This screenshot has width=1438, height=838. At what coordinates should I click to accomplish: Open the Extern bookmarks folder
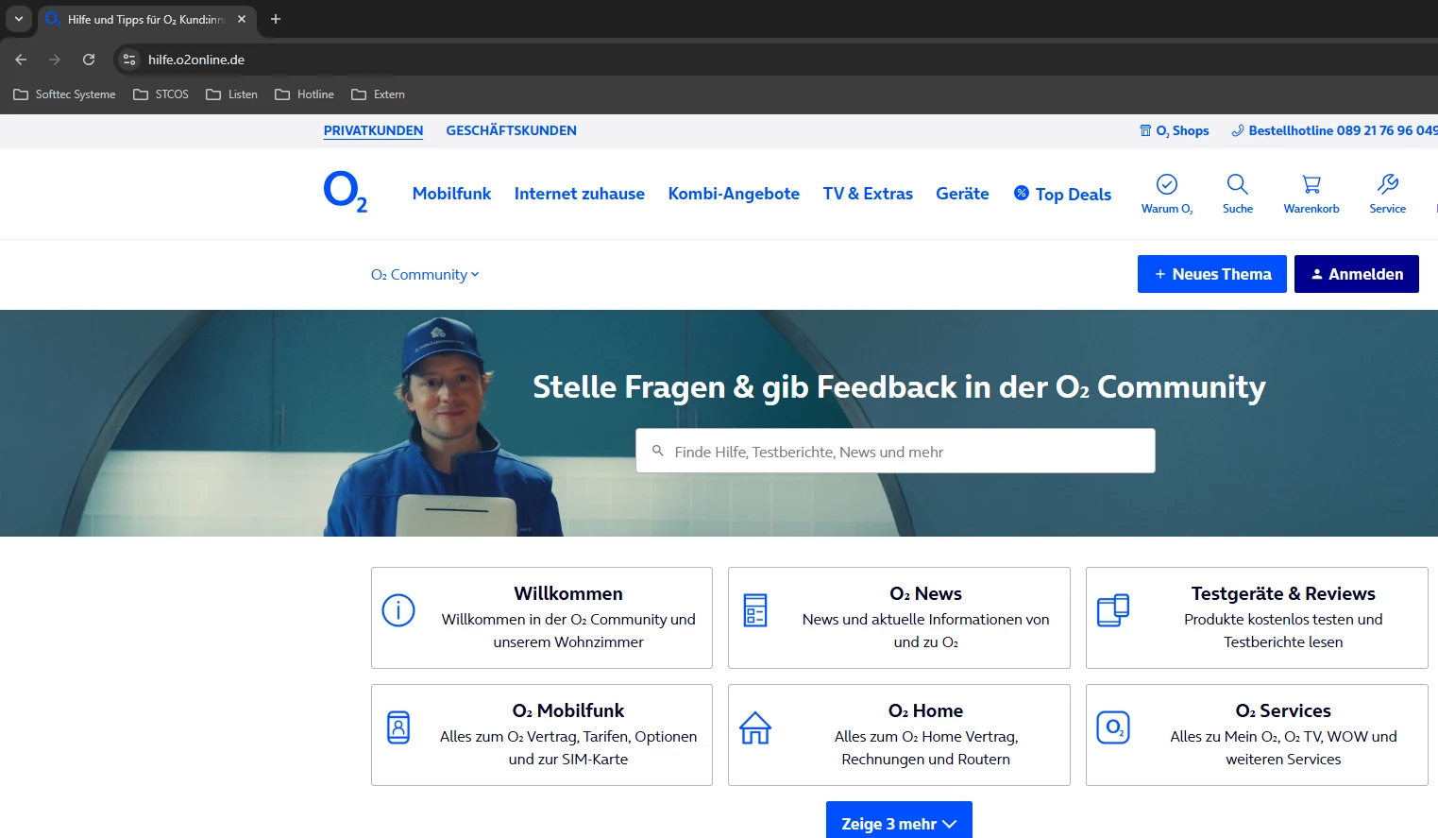coord(378,94)
